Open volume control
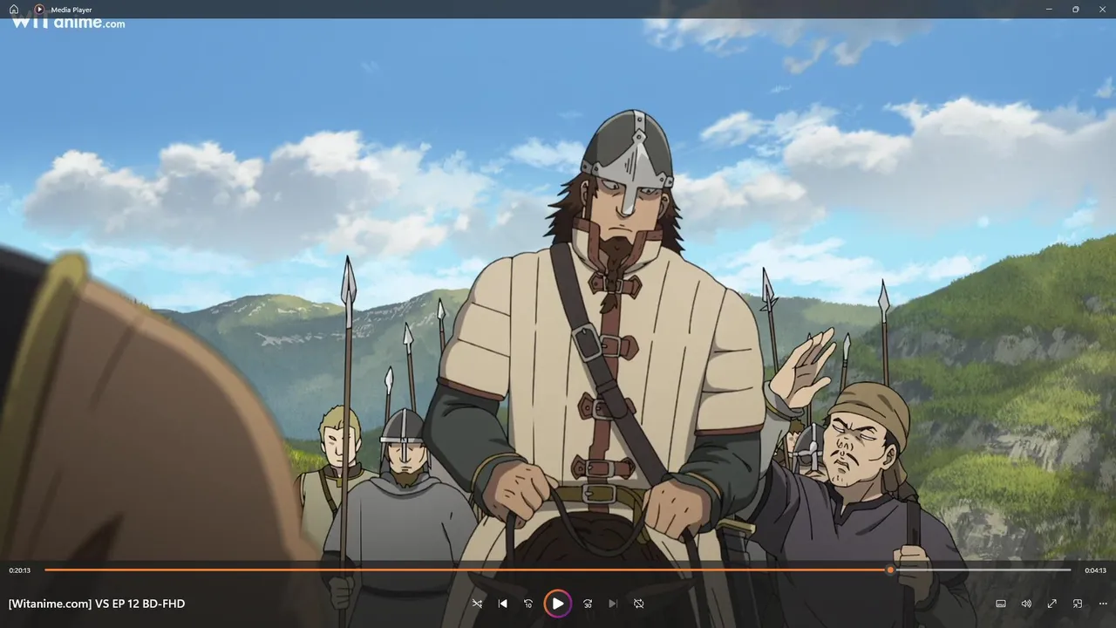 (x=1026, y=604)
